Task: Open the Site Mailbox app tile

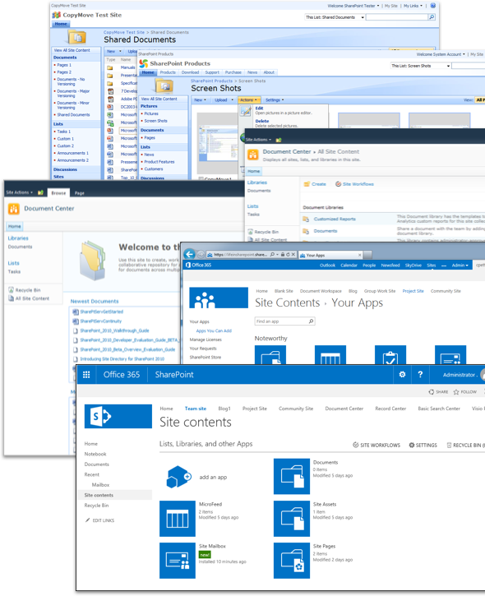Action: (178, 561)
